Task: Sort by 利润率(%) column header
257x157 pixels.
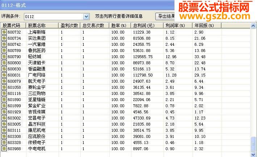Action: 178,26
